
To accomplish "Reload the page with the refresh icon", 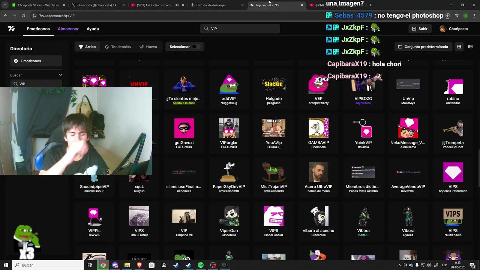I will pos(23,16).
